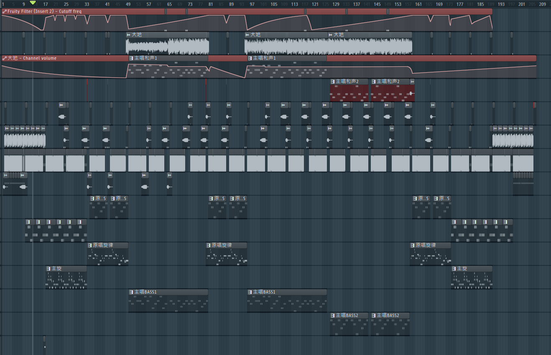This screenshot has width=551, height=355.
Task: Click the automation icon on Fruity Filter clip
Action: pyautogui.click(x=4, y=12)
